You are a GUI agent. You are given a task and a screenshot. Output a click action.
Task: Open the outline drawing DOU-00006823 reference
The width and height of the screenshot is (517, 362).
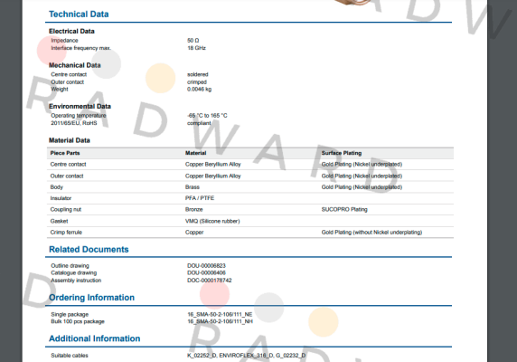pos(206,266)
